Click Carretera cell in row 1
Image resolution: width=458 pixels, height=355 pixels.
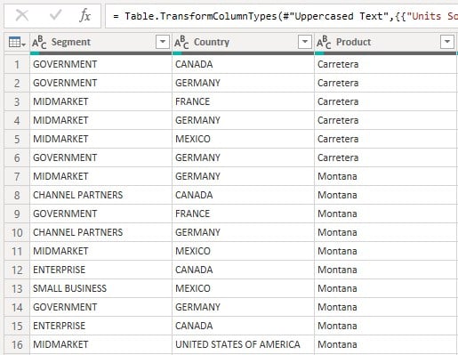[x=386, y=64]
